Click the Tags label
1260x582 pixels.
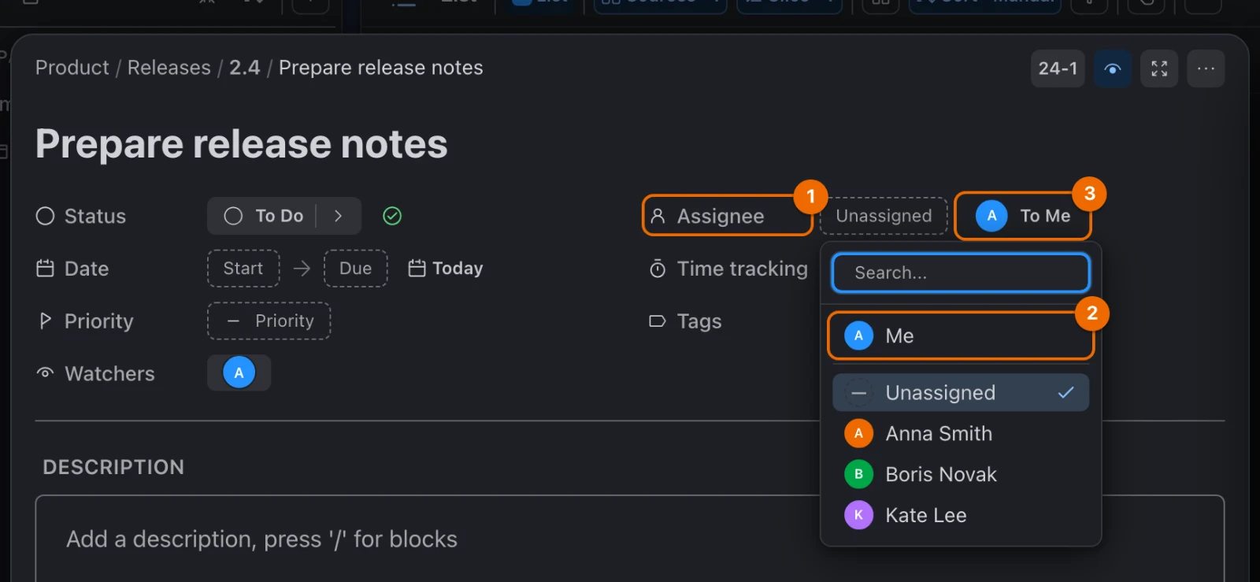699,321
